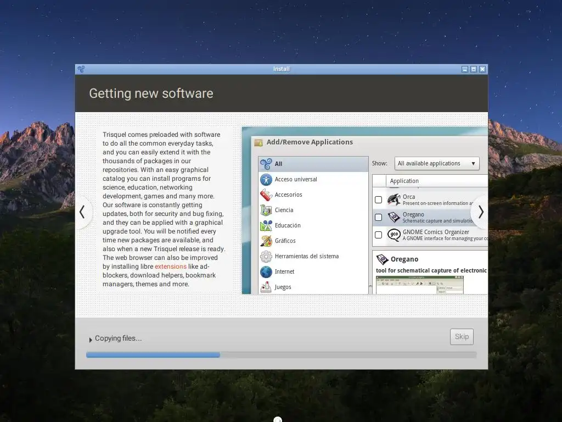Image resolution: width=562 pixels, height=422 pixels.
Task: Open the extensions link
Action: [171, 266]
